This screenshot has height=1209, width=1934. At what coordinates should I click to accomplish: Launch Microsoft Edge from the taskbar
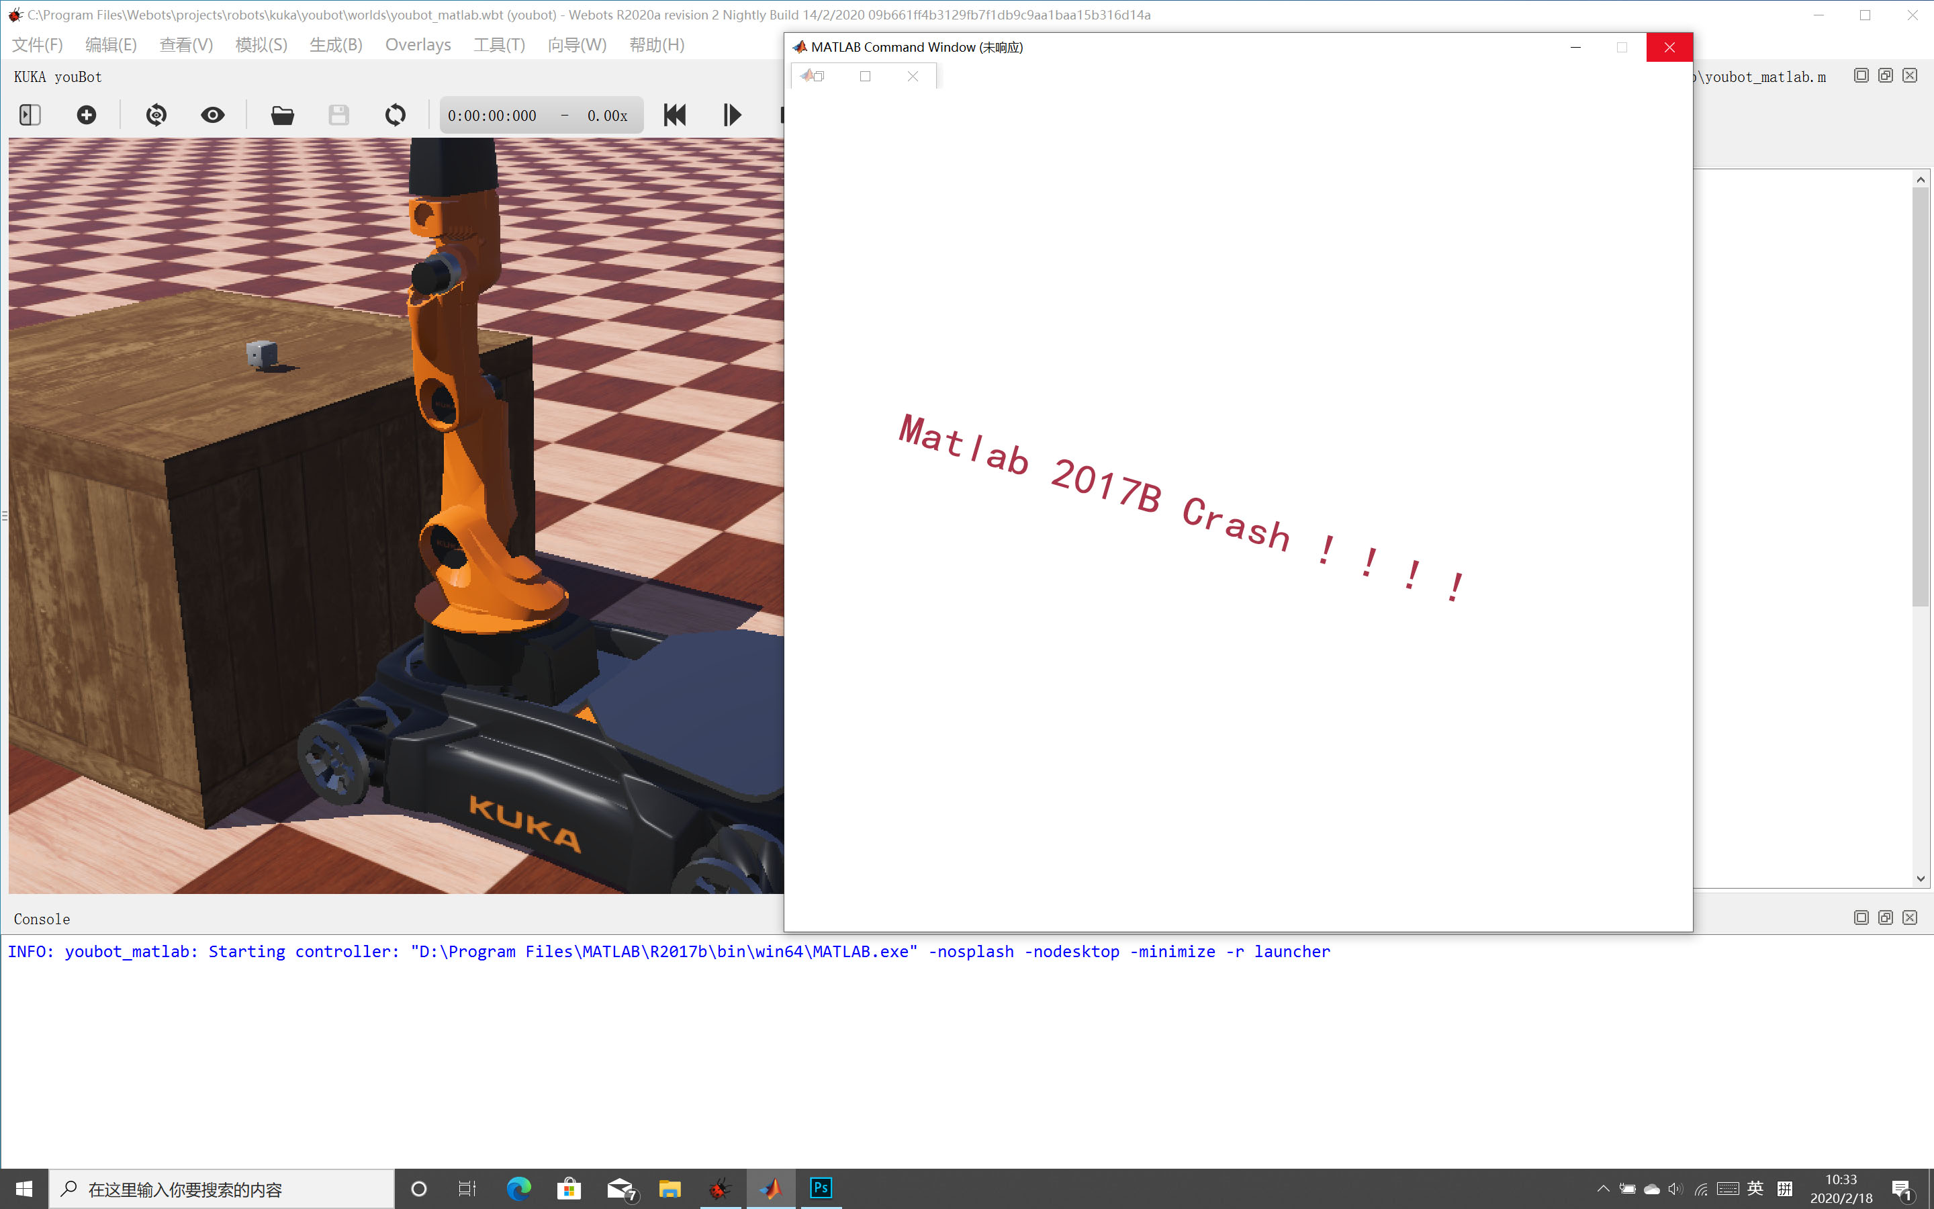coord(518,1189)
